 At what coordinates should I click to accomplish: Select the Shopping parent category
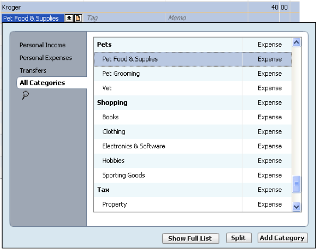click(192, 103)
